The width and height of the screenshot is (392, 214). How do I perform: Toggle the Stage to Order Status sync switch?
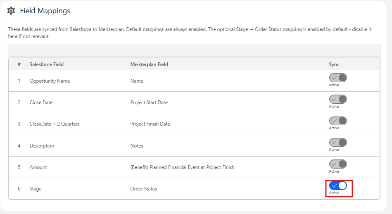pyautogui.click(x=338, y=186)
